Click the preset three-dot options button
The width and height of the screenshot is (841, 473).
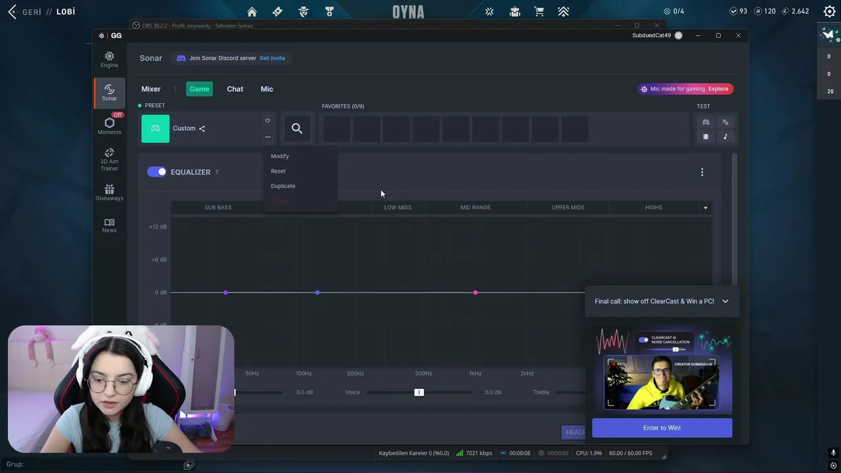[x=267, y=137]
